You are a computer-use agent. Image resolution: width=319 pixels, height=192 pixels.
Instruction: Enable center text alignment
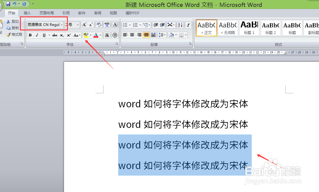click(x=132, y=35)
